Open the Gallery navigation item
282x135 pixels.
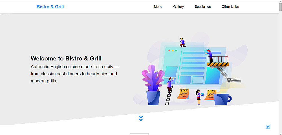(x=179, y=7)
